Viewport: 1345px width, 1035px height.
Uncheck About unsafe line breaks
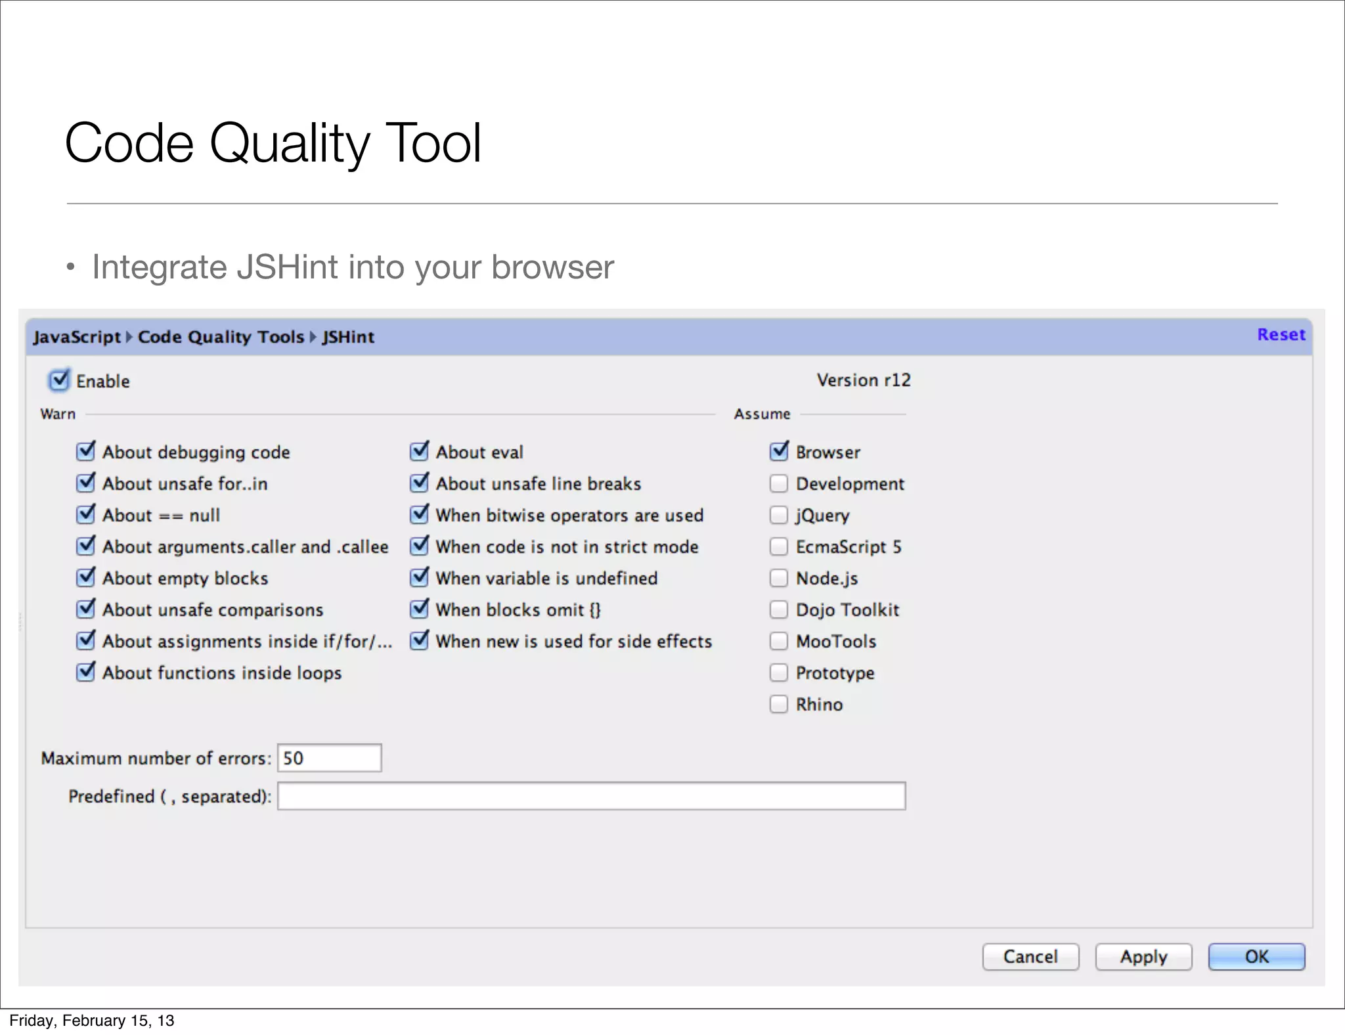420,483
